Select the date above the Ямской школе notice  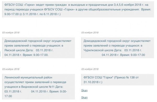click(11, 32)
